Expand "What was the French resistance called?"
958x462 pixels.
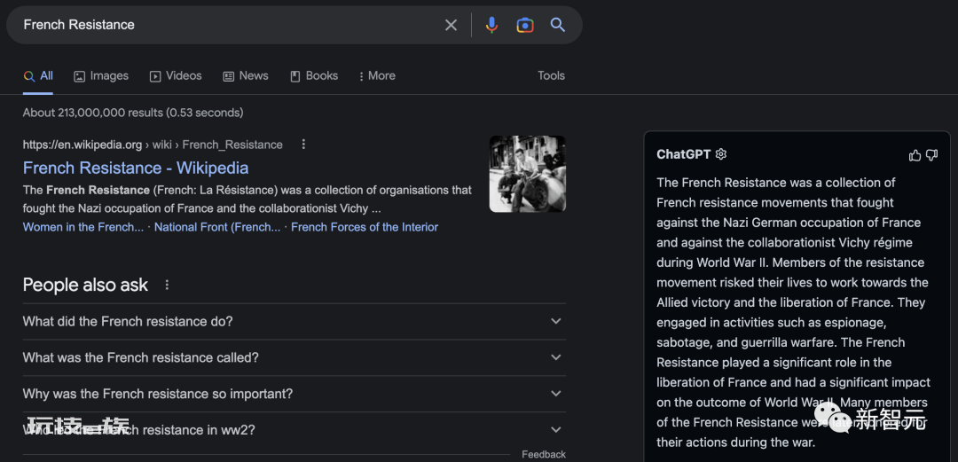tap(294, 357)
